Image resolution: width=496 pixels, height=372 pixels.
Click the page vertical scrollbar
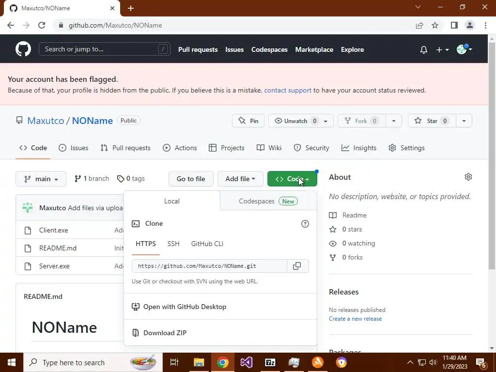click(492, 155)
